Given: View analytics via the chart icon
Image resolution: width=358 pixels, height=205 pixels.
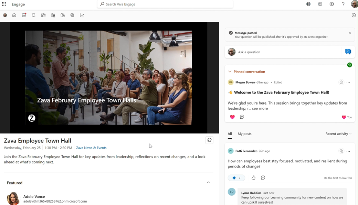Looking at the screenshot, I should click(82, 15).
